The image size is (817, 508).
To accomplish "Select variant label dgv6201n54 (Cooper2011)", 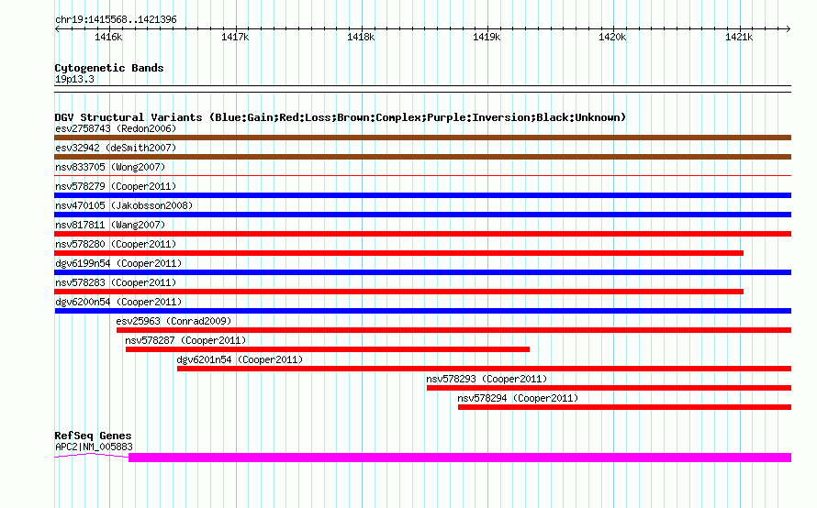I will click(x=240, y=359).
